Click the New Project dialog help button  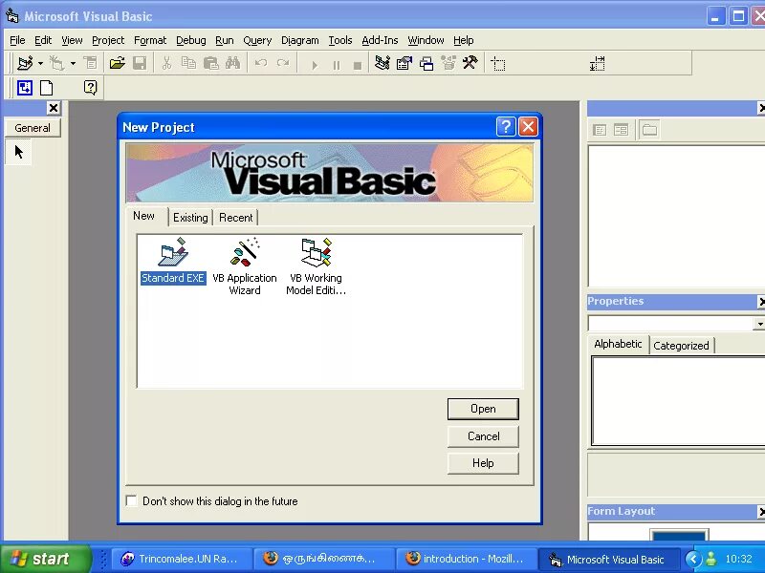[x=506, y=127]
